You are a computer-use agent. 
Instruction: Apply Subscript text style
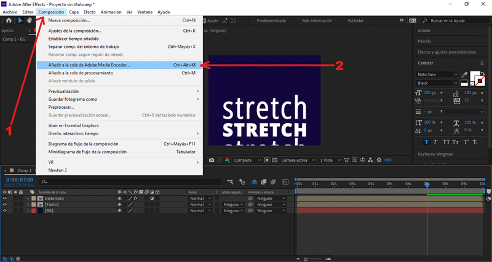coord(475,142)
